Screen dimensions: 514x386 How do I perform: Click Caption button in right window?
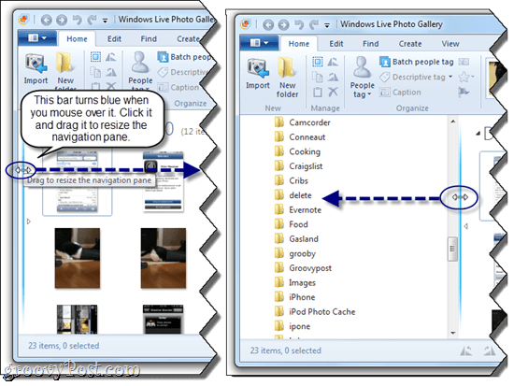(x=400, y=93)
